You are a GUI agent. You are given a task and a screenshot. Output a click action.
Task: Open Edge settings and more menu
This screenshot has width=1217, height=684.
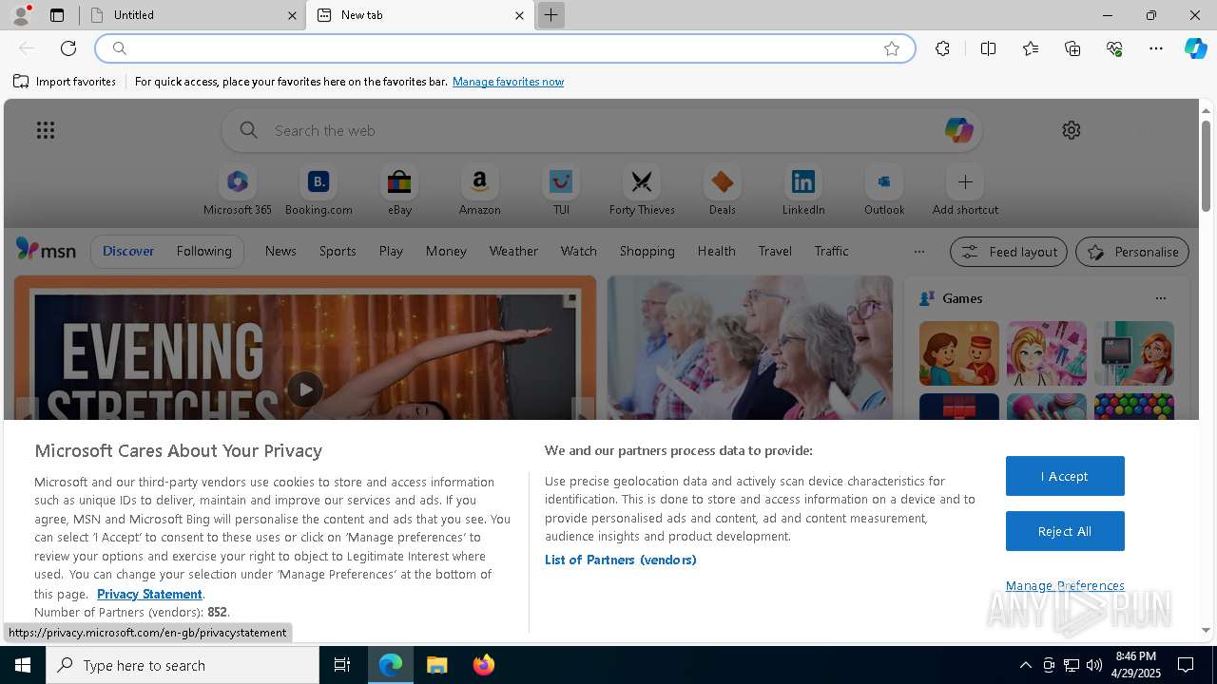coord(1156,48)
